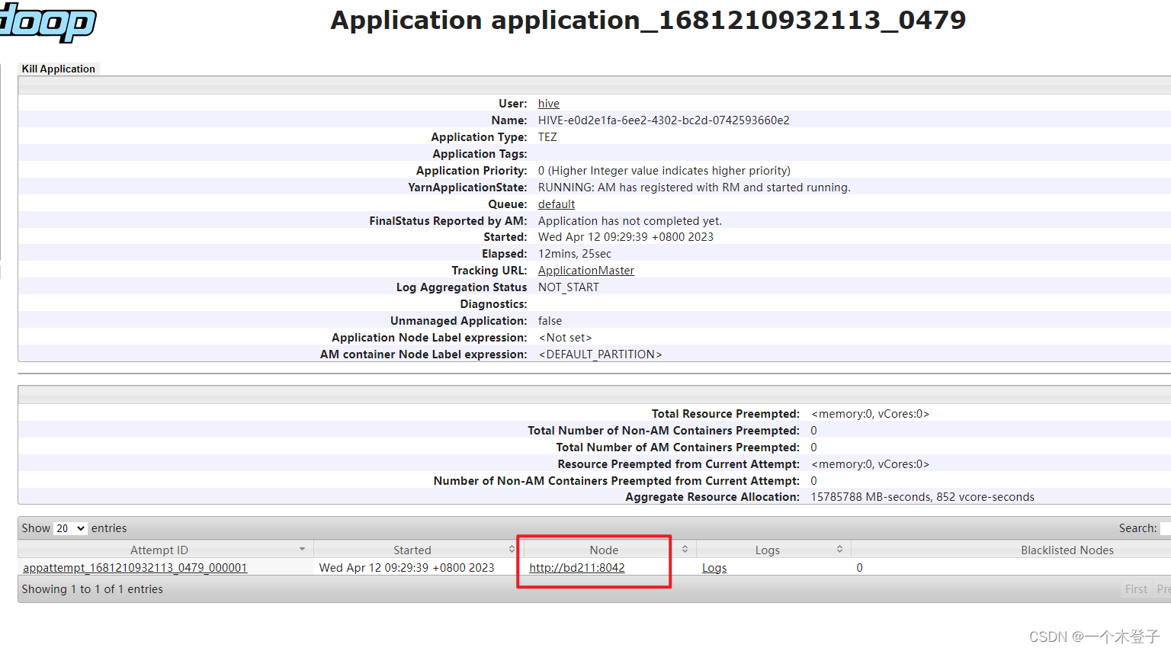
Task: Open appattempt_1681210932113_0479_000001 link
Action: pyautogui.click(x=135, y=568)
